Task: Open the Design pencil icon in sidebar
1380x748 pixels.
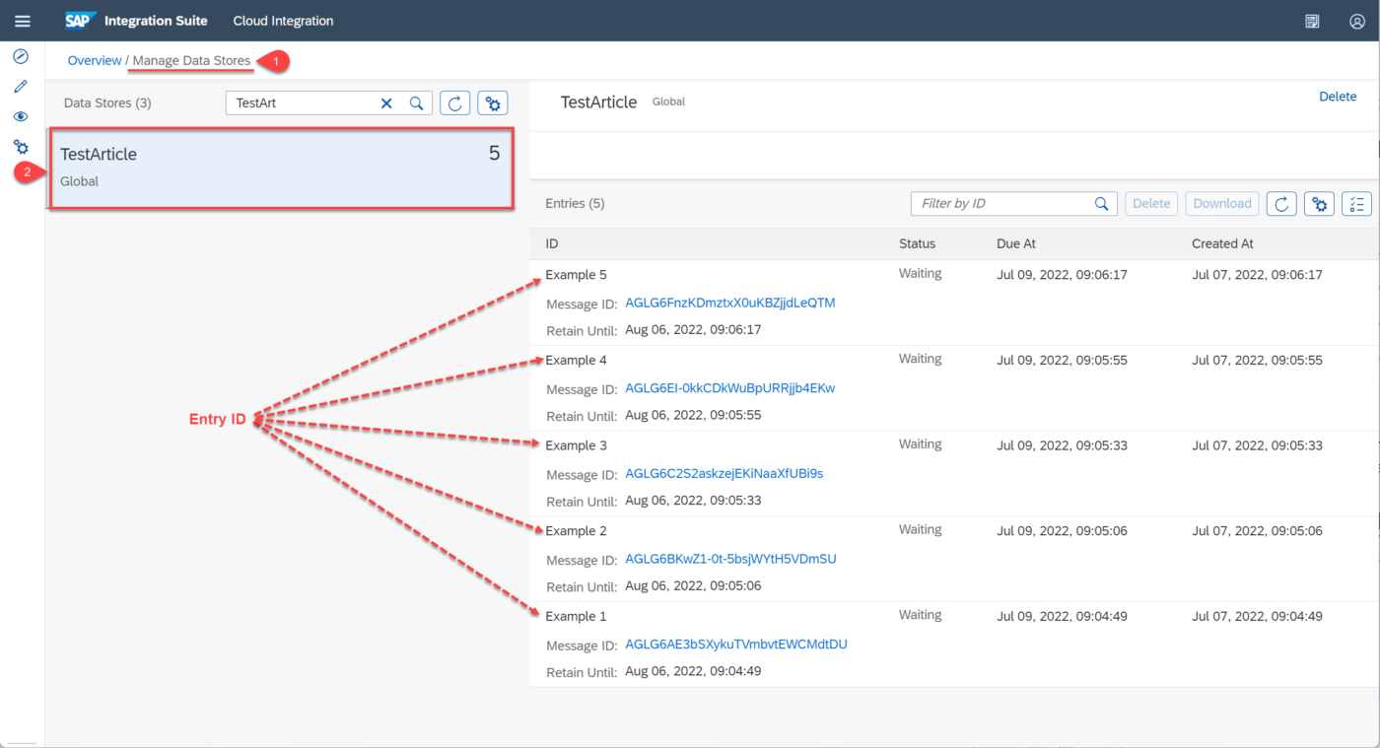Action: tap(21, 87)
